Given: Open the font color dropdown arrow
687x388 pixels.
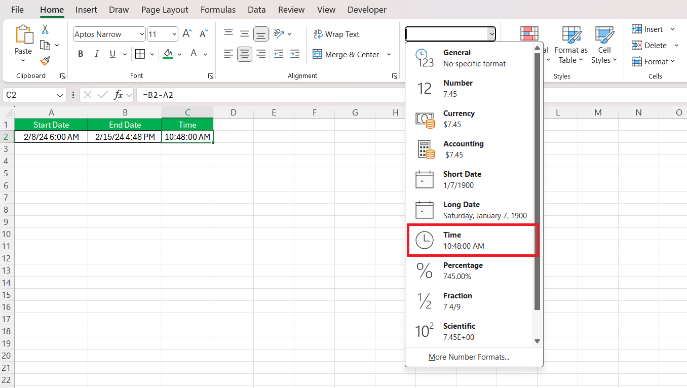Looking at the screenshot, I should pos(205,54).
